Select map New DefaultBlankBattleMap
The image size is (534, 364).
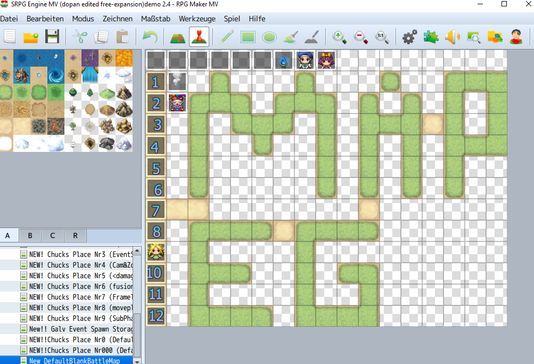pos(67,360)
